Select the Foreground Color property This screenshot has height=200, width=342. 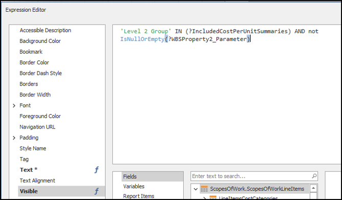click(40, 116)
